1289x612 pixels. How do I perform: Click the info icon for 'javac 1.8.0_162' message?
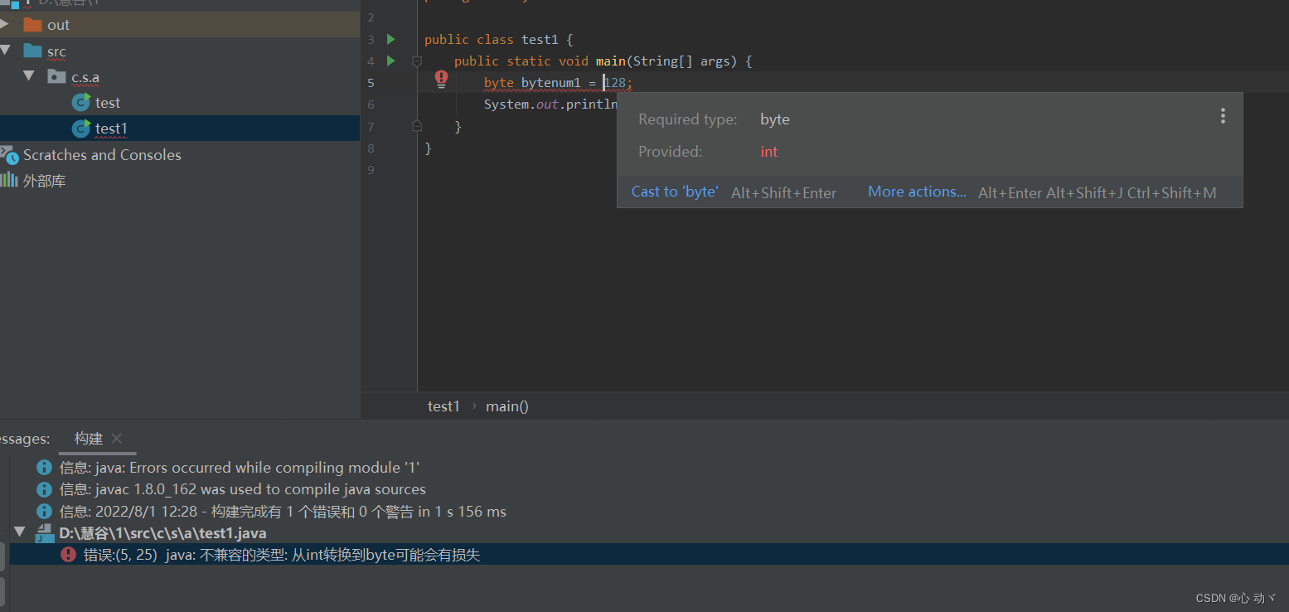pos(45,489)
